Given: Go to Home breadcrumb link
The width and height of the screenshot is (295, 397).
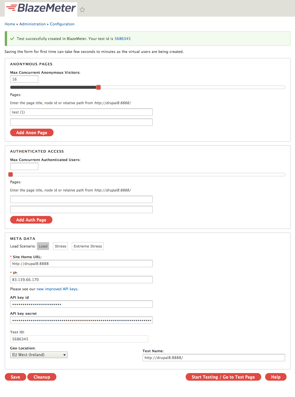Looking at the screenshot, I should point(10,24).
